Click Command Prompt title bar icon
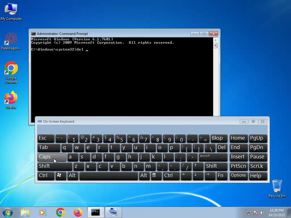Screen dimensions: 291x218 34,34
